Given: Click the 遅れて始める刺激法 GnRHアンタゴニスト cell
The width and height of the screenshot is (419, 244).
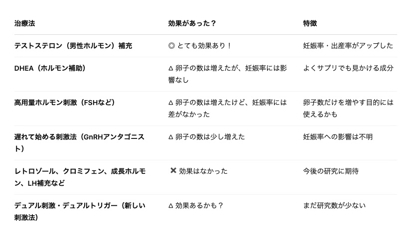Looking at the screenshot, I should coord(79,143).
